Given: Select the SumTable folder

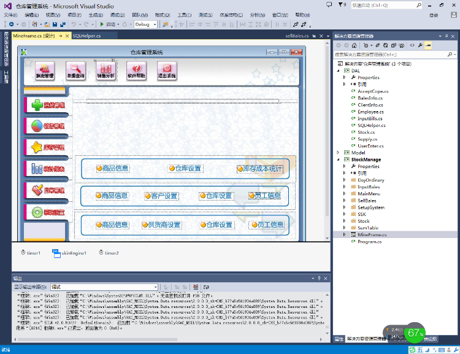Looking at the screenshot, I should pyautogui.click(x=368, y=228).
